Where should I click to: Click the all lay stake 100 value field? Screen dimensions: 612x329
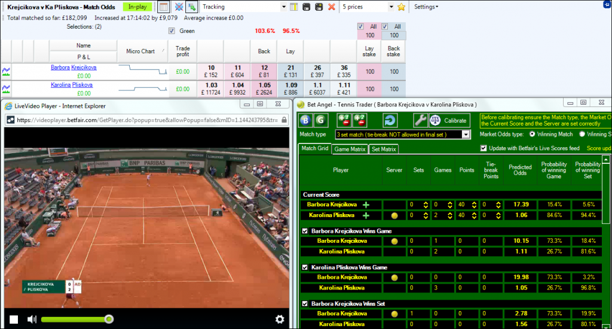pyautogui.click(x=369, y=35)
